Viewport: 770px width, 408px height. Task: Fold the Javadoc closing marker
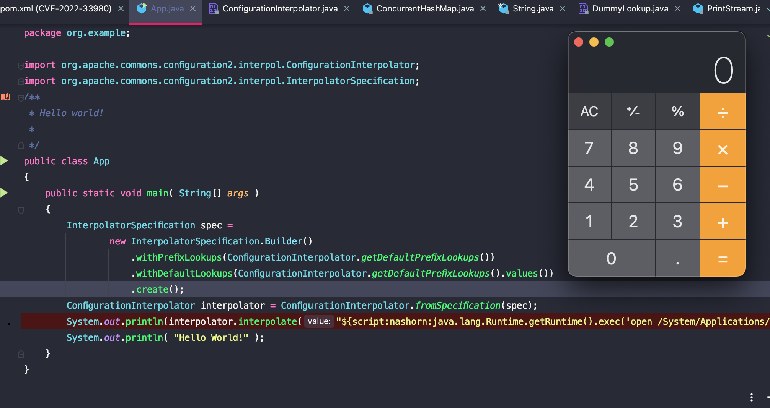coord(21,146)
